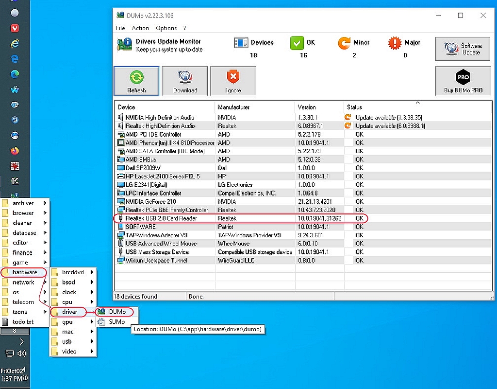
Task: Click the Download button
Action: [185, 81]
